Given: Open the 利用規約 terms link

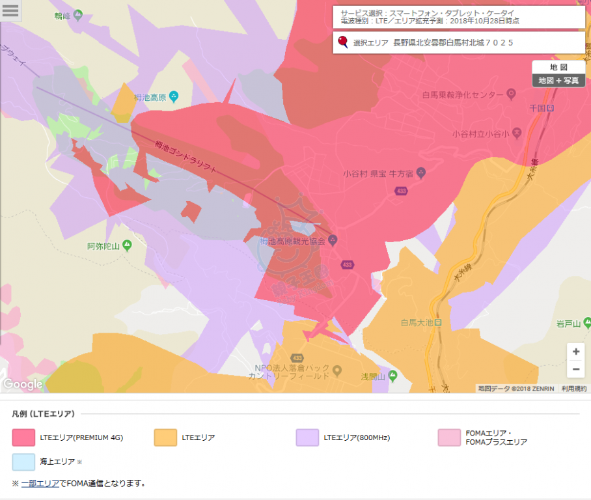Looking at the screenshot, I should pos(574,389).
